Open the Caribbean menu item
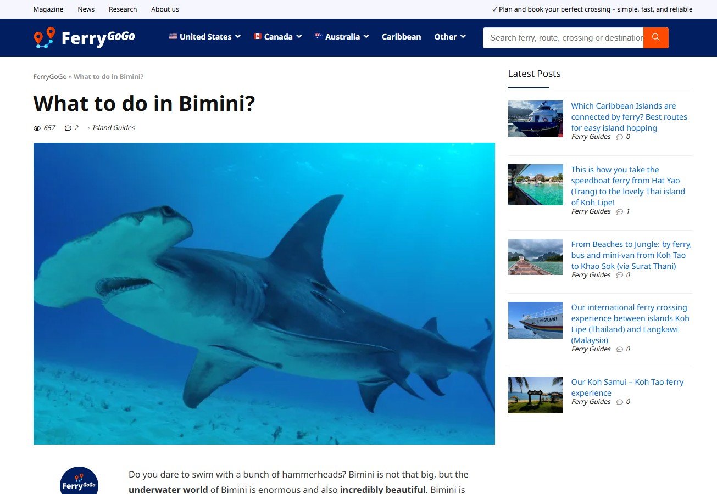Screen dimensions: 717x494 pos(401,37)
